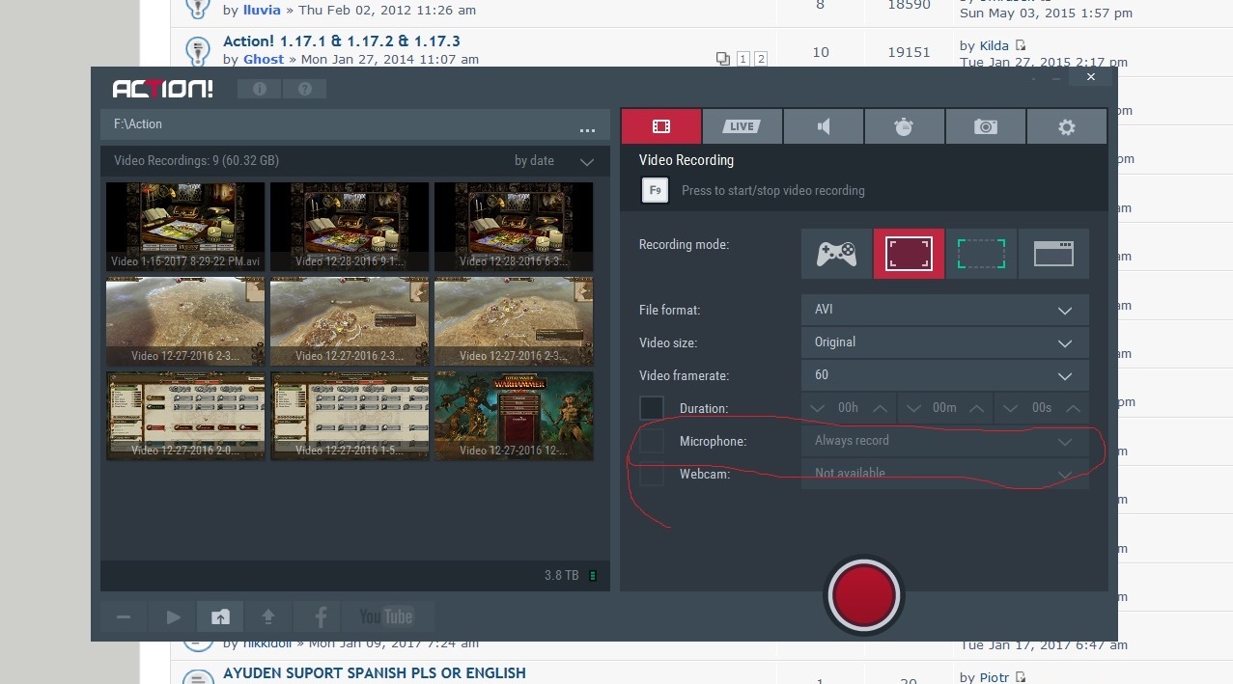Open forum topic Action! 1.17.1 & 1.17.2 & 1.17.3
The image size is (1233, 684).
pos(342,41)
